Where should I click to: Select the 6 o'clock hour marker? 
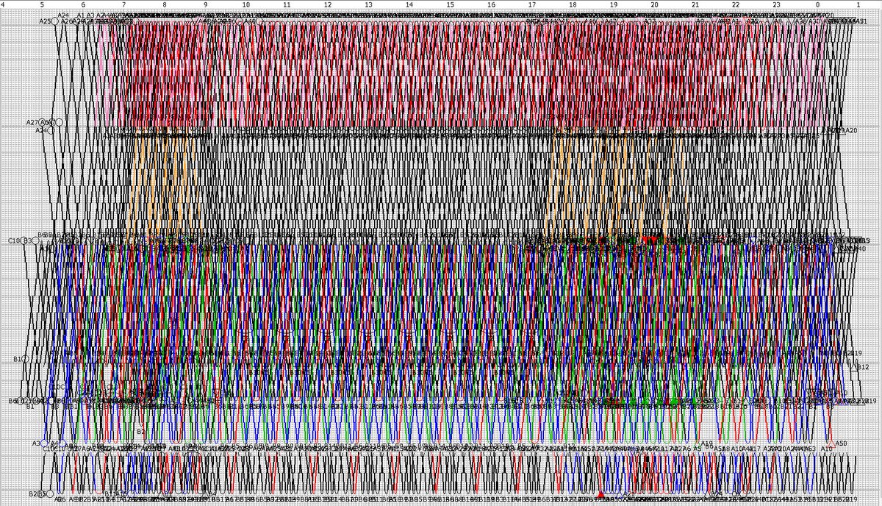(82, 4)
